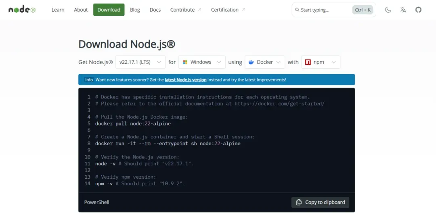
Task: Click chevron of Windows dropdown
Action: 219,62
